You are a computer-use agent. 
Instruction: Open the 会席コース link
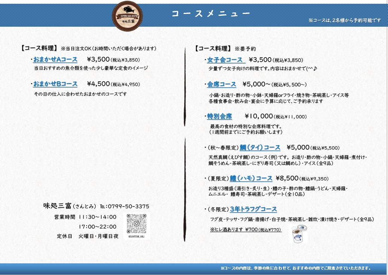click(221, 84)
